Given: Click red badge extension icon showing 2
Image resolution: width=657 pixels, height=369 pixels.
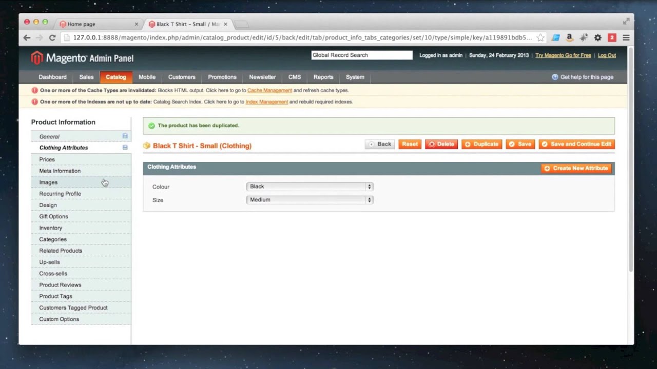Looking at the screenshot, I should pos(612,37).
